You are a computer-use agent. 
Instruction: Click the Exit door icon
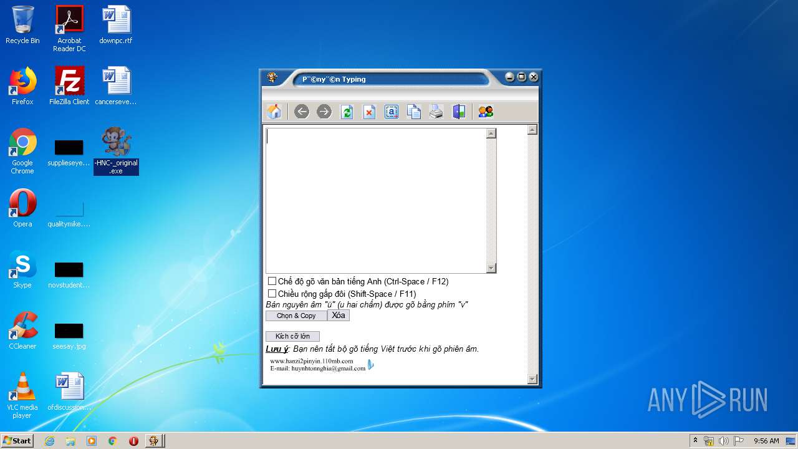pyautogui.click(x=459, y=112)
